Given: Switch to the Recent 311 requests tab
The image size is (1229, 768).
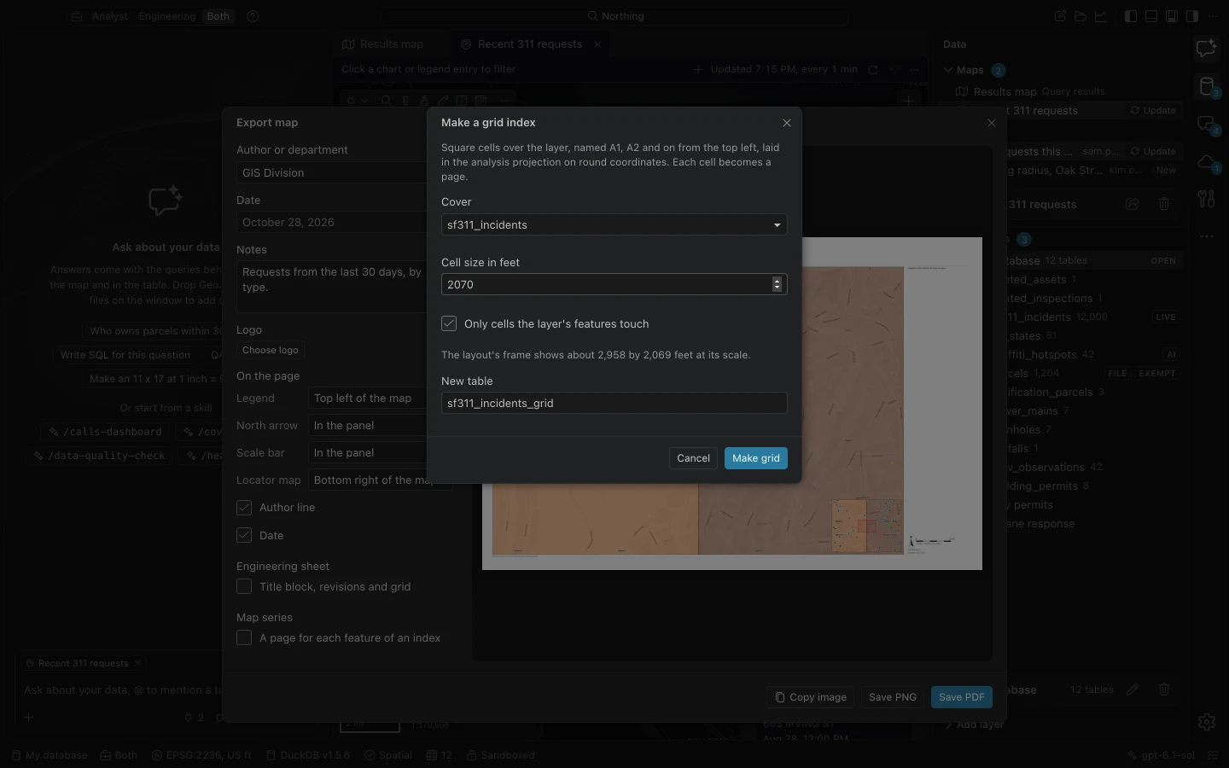Looking at the screenshot, I should click(x=529, y=44).
